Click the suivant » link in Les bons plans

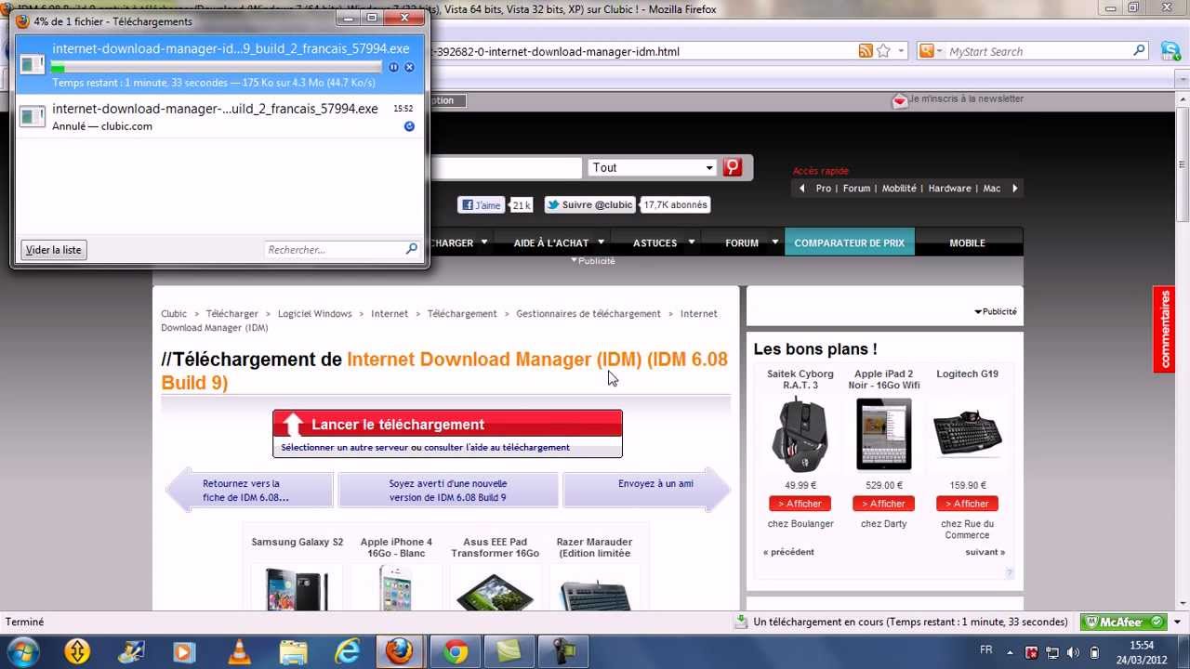click(x=985, y=552)
